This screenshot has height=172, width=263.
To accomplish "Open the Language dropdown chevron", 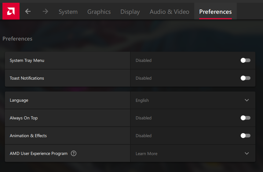I will 247,100.
